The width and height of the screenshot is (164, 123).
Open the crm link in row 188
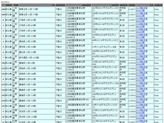pos(142,9)
